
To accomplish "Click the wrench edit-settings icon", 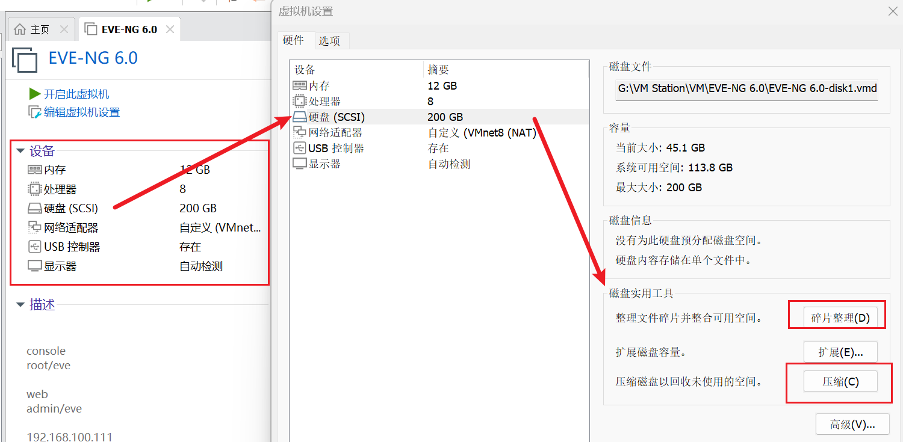I will click(34, 112).
